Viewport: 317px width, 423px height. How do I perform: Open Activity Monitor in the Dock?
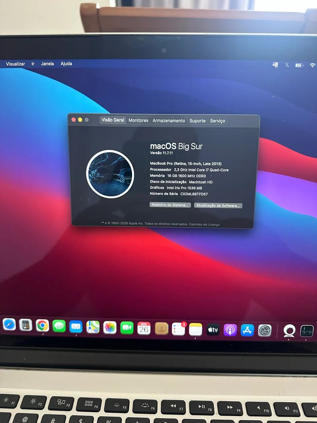[306, 331]
